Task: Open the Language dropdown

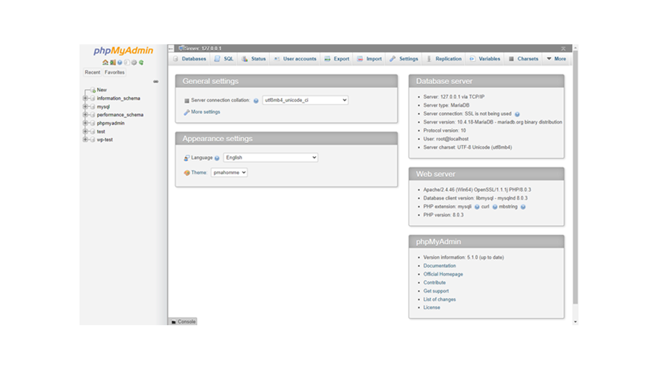Action: tap(270, 158)
